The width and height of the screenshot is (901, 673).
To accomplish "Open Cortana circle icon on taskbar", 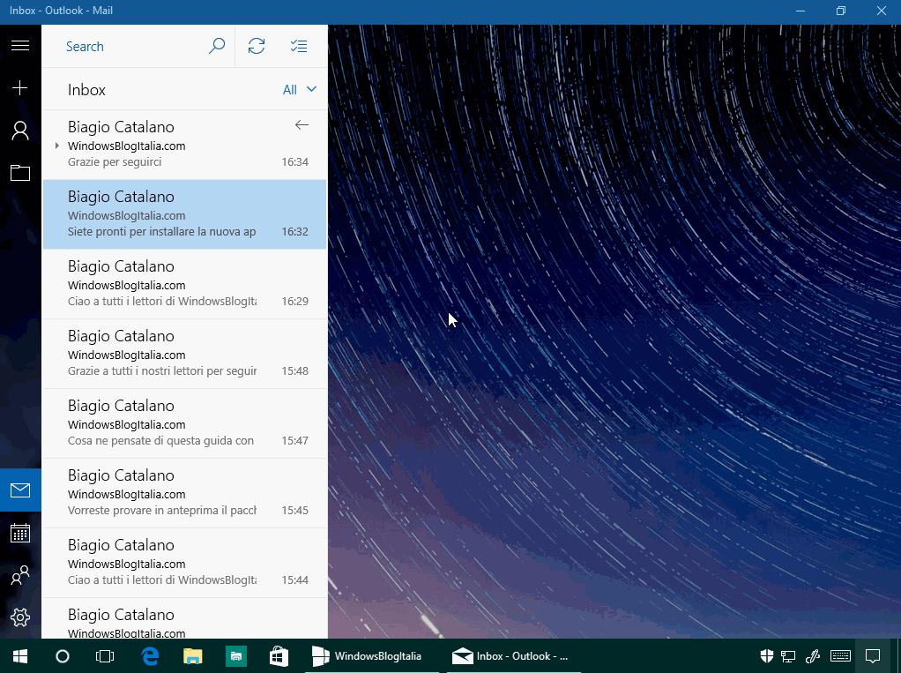I will pyautogui.click(x=62, y=655).
